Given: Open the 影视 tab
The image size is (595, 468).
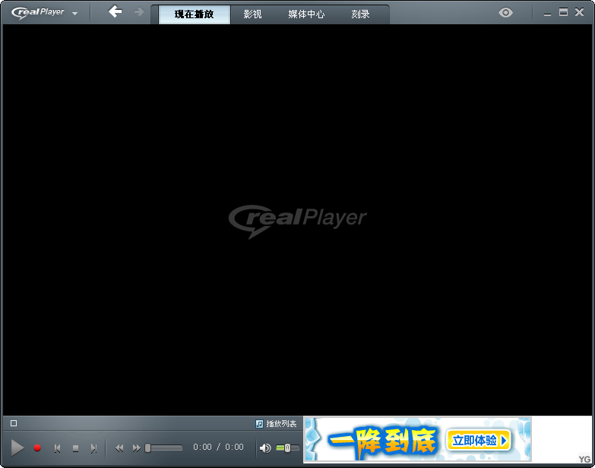Looking at the screenshot, I should click(x=252, y=14).
